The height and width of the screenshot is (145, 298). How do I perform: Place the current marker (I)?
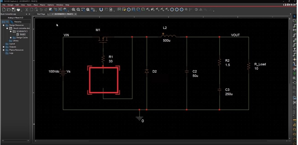coord(157,9)
